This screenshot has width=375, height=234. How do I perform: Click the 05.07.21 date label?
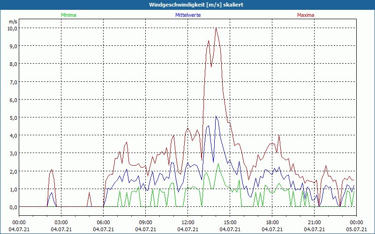click(x=357, y=230)
